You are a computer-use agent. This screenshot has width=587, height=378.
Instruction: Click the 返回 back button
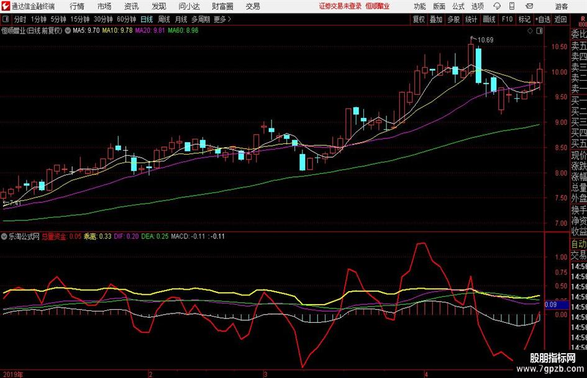point(560,19)
